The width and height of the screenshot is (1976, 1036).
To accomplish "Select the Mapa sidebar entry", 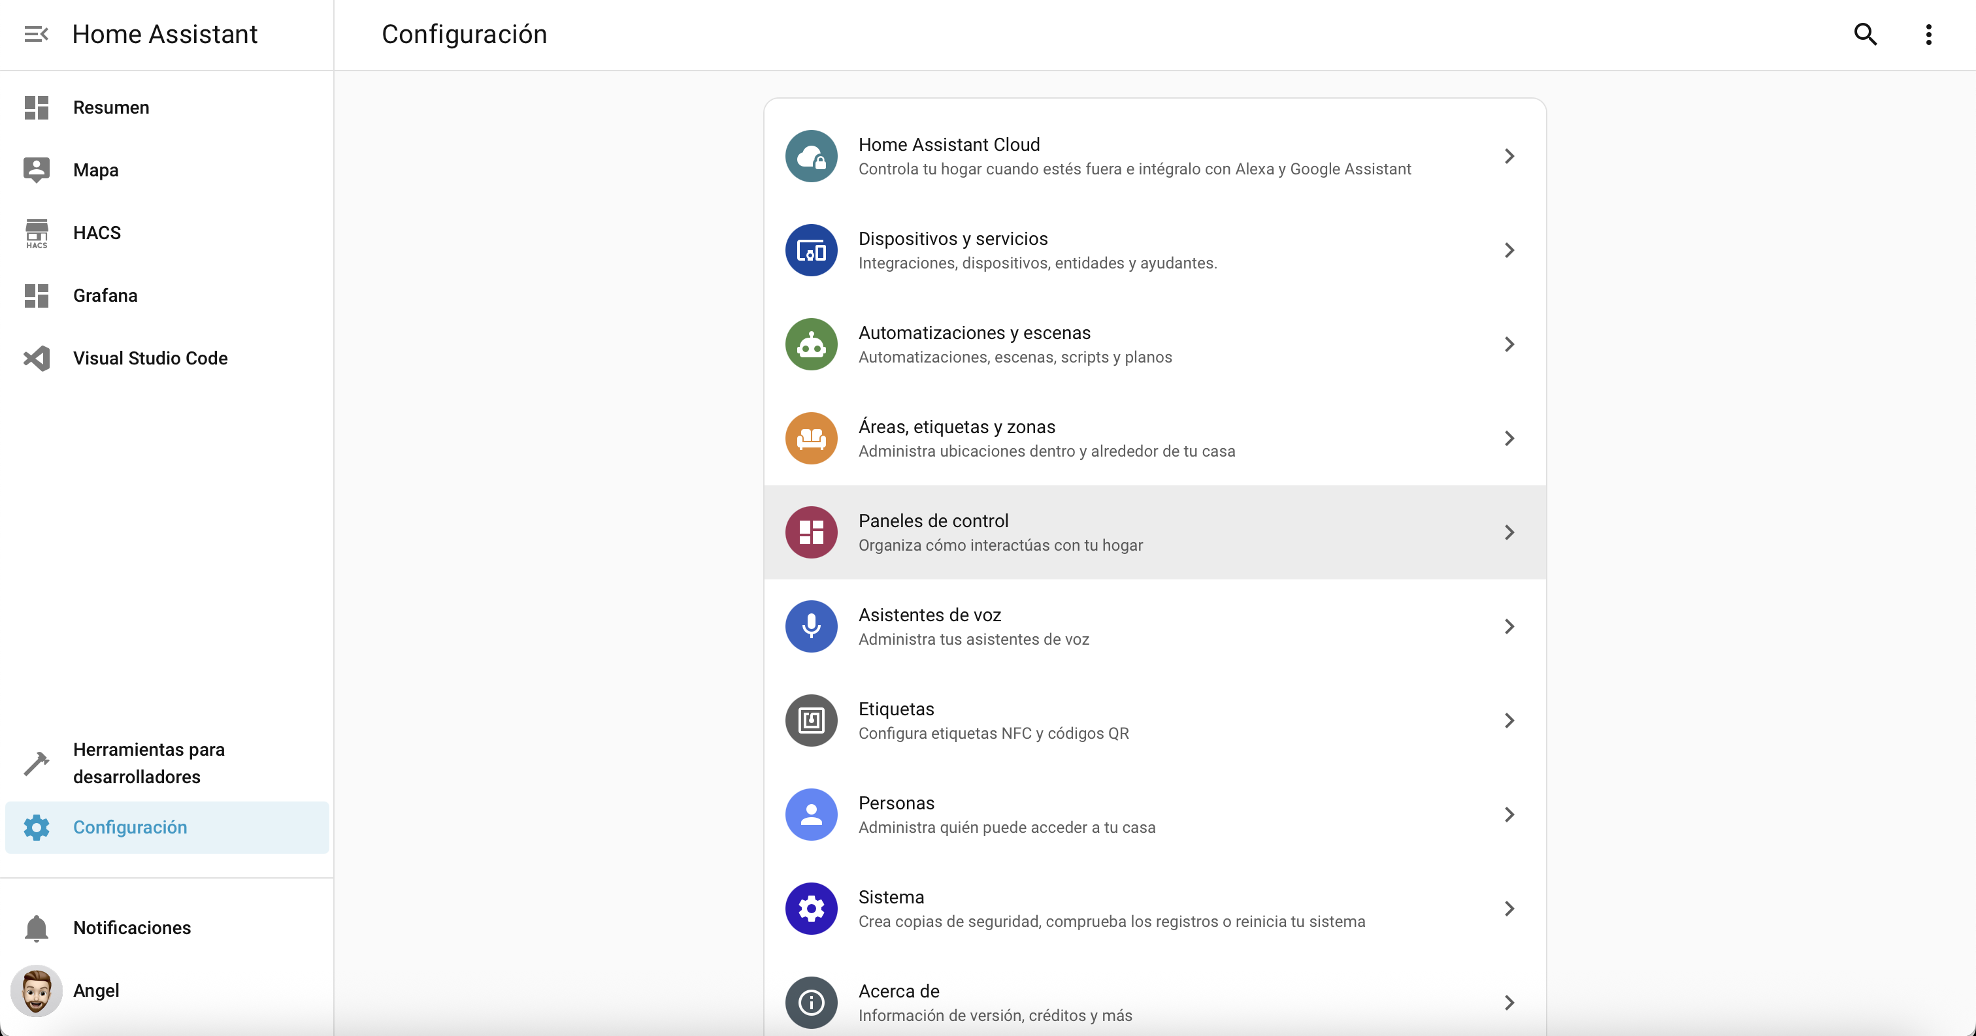I will pyautogui.click(x=96, y=170).
